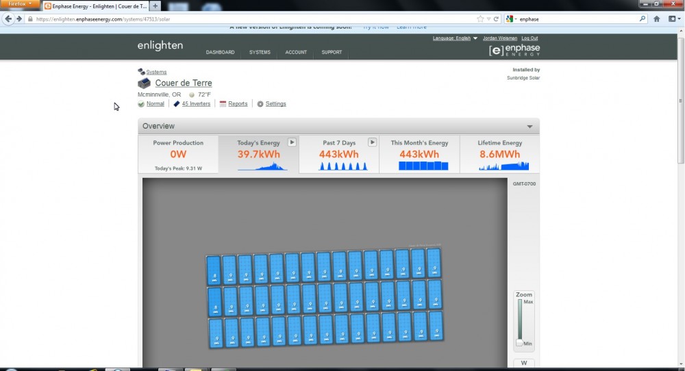Image resolution: width=685 pixels, height=371 pixels.
Task: Click the Today's Peak: 9.31 W text
Action: pos(178,168)
